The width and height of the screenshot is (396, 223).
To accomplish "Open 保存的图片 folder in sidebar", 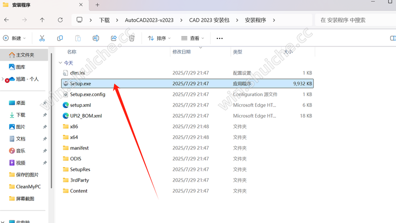I will [x=24, y=175].
